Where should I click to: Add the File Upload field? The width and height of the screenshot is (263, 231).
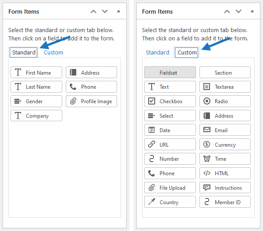click(x=170, y=188)
